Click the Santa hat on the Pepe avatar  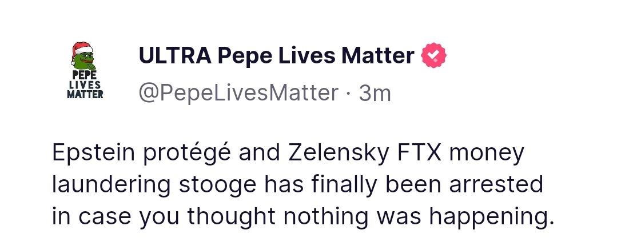[x=81, y=47]
